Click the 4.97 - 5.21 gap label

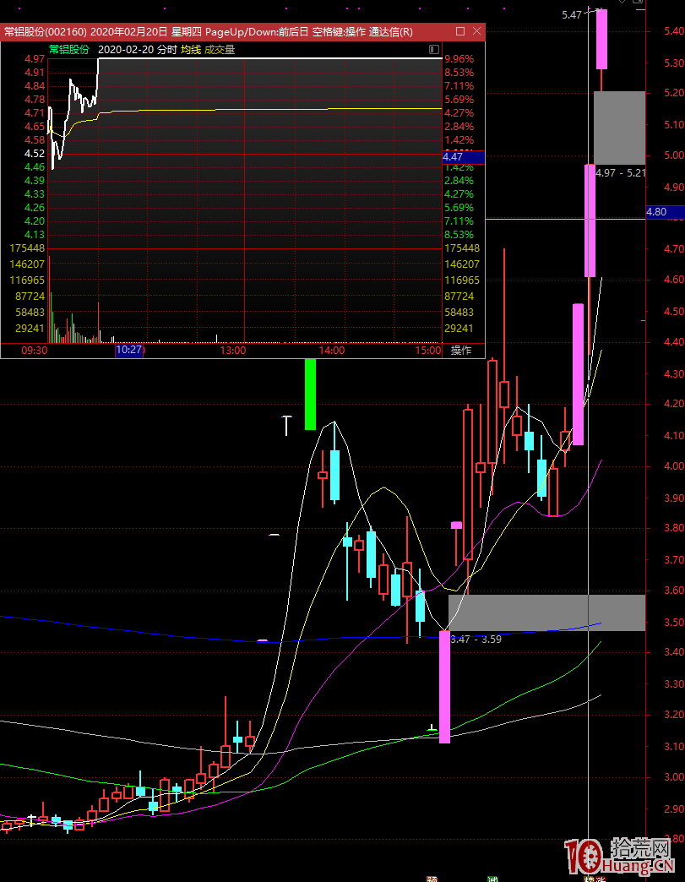coord(620,172)
